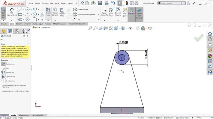This screenshot has width=213, height=119.
Task: Click the Çizimi Onar repair sketch tool
Action: click(x=111, y=13)
